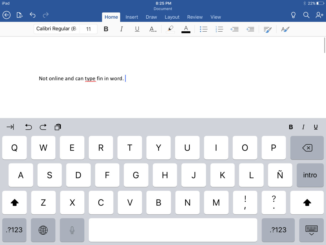Open the Layout tab
326x245 pixels.
coord(172,17)
